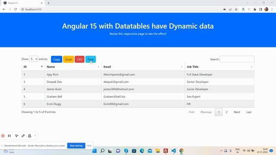Open the Chat app on the taskbar

pos(118,151)
